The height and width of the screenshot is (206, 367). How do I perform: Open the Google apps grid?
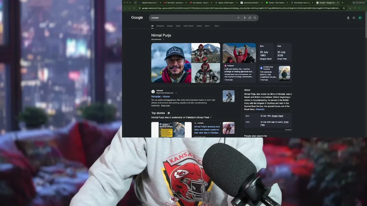tap(354, 18)
